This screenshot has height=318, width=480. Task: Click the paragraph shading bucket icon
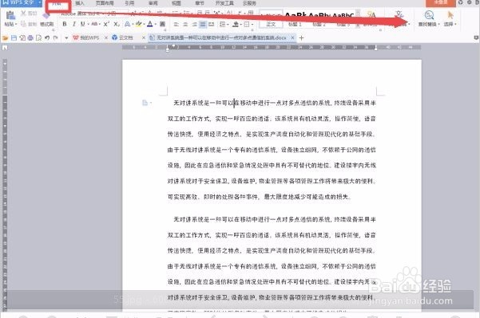(235, 24)
